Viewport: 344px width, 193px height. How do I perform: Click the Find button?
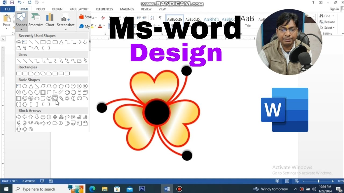point(325,16)
